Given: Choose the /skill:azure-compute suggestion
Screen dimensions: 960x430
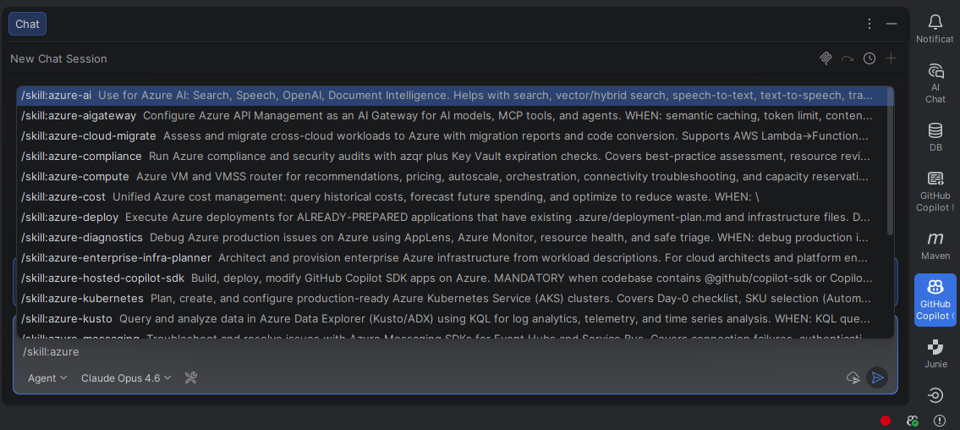Looking at the screenshot, I should (x=451, y=176).
